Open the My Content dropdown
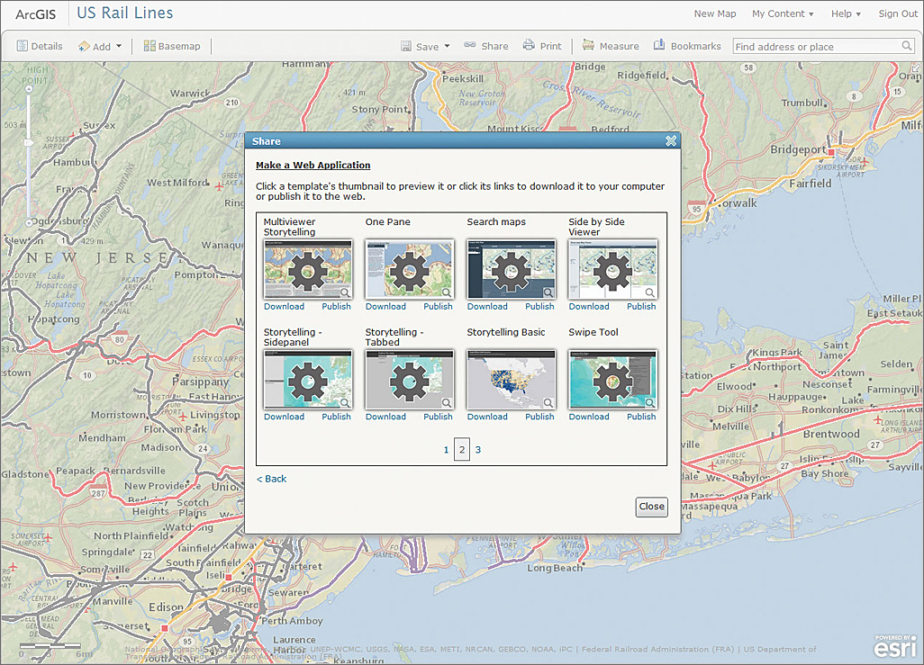Screen dimensions: 924x665 pyautogui.click(x=783, y=13)
